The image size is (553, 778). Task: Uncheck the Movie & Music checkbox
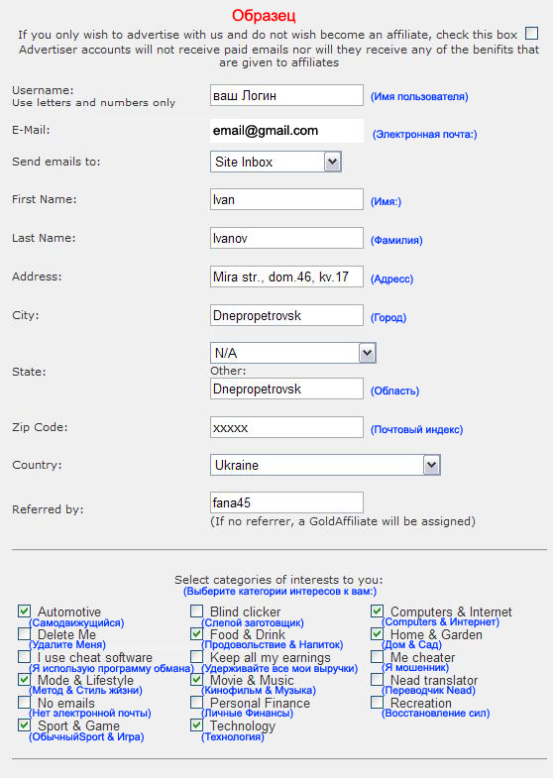[197, 679]
